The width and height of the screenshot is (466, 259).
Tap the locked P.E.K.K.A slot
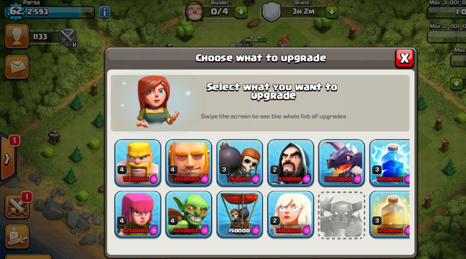click(x=341, y=215)
